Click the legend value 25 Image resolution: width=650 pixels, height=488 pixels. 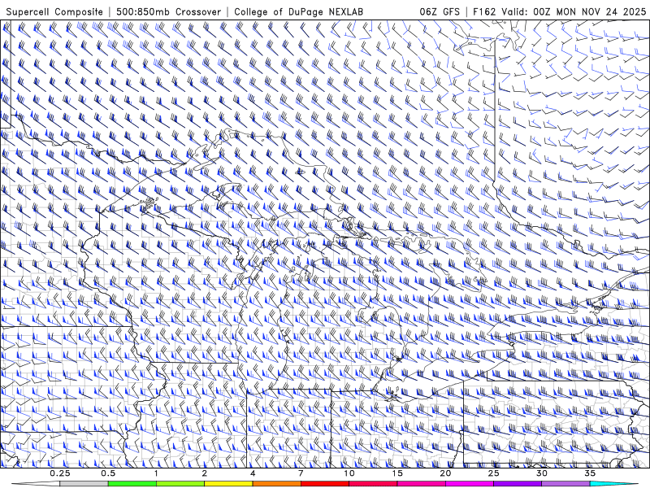(493, 473)
